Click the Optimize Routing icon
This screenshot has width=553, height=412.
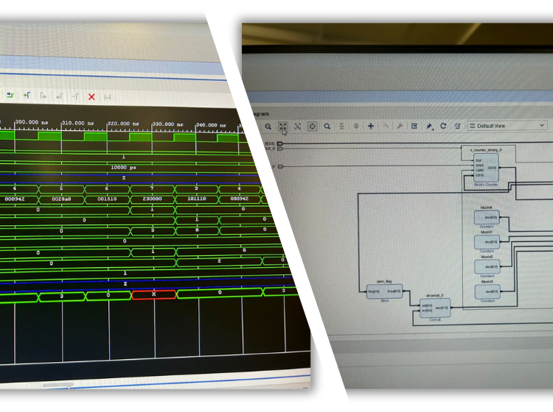457,126
